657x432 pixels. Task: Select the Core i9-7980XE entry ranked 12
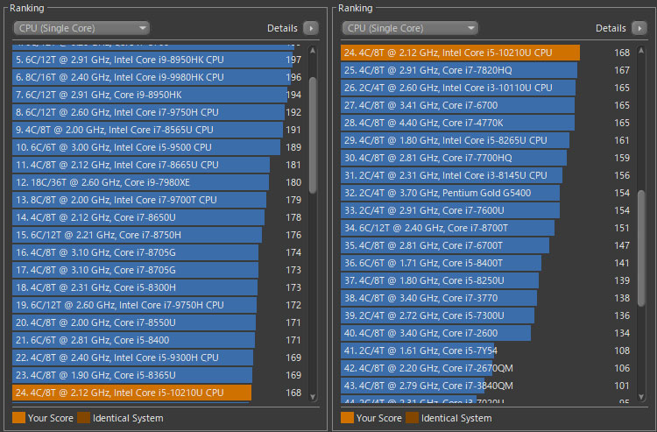click(x=140, y=182)
